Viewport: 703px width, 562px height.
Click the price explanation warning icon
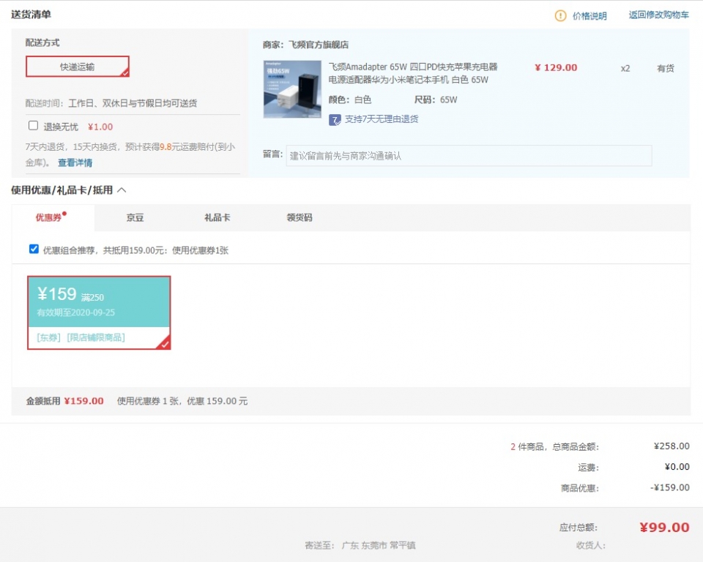click(560, 15)
